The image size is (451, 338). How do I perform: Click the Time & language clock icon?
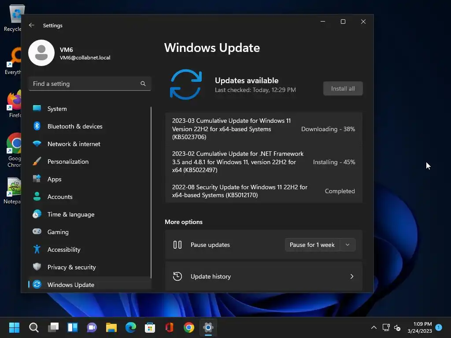(x=37, y=214)
